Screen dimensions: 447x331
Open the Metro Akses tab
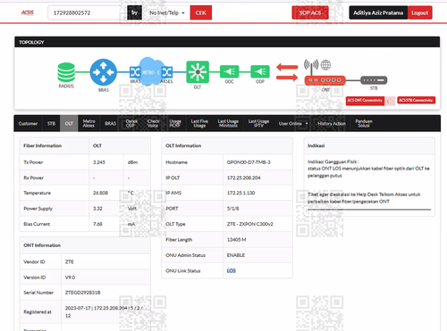(89, 123)
